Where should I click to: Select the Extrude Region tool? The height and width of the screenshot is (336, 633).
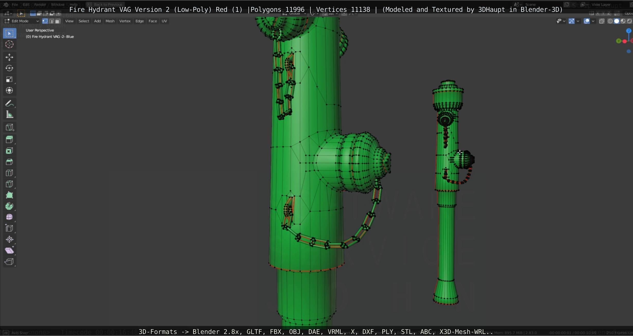pyautogui.click(x=10, y=140)
